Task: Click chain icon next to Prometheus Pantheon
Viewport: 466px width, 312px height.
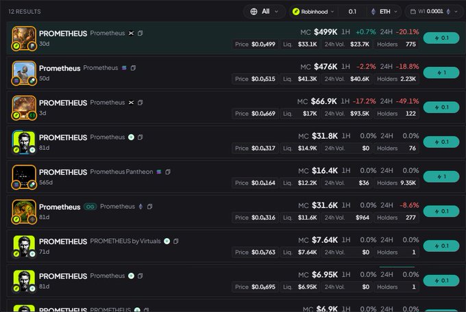Action: 159,172
